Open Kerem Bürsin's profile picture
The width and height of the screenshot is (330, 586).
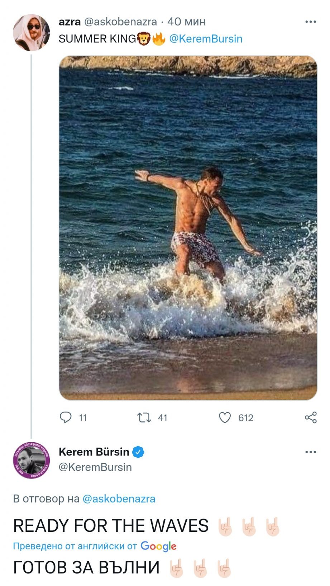pos(32,460)
